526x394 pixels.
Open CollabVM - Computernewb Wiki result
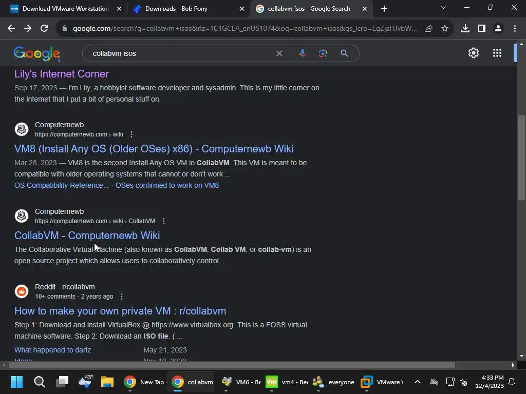point(87,235)
